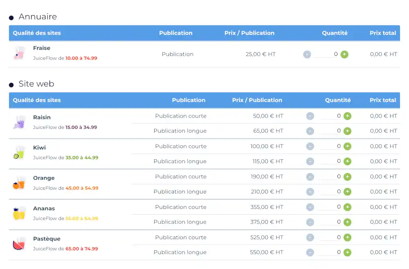This screenshot has height=269, width=409.
Task: Click the plus button for Fraise Publication
Action: click(x=344, y=54)
